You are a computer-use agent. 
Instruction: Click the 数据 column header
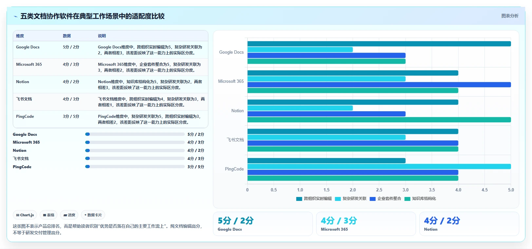tap(67, 36)
